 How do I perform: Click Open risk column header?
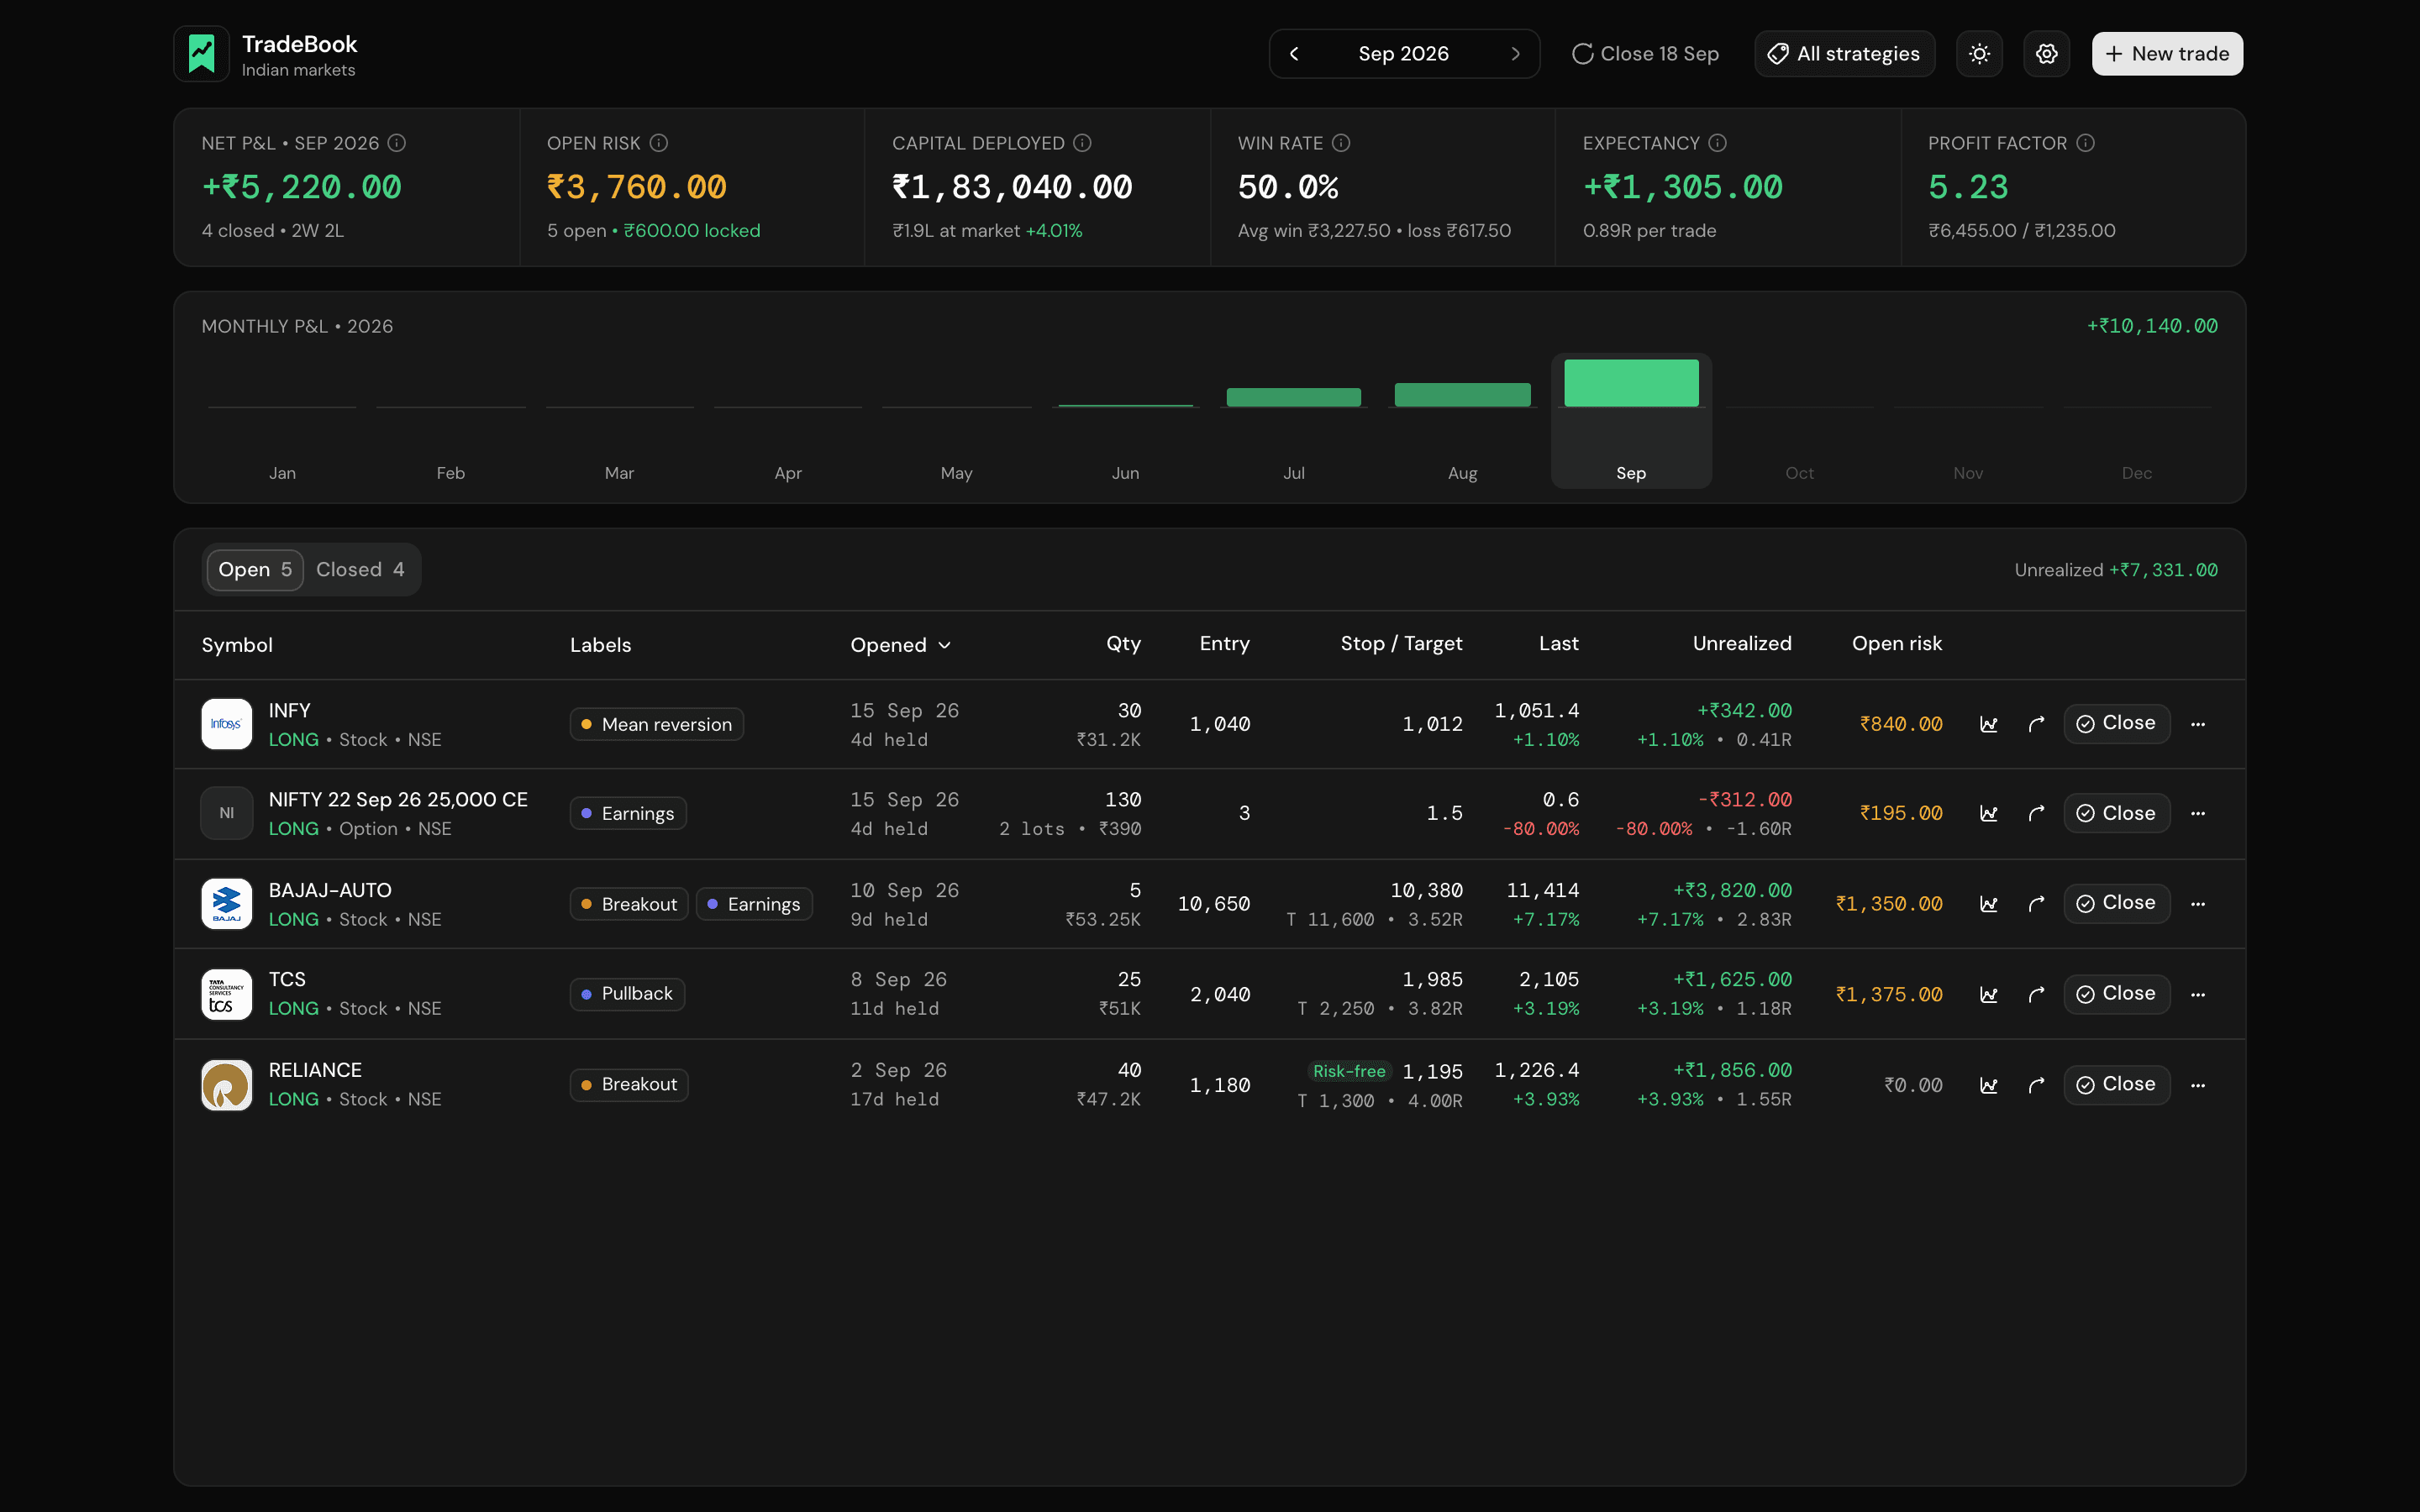coord(1896,644)
